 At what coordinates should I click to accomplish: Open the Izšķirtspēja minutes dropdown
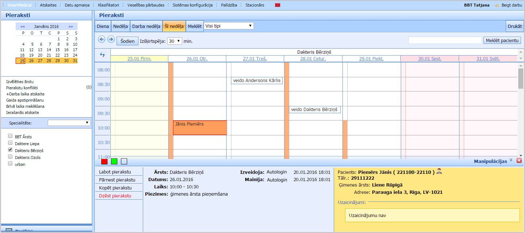tap(174, 41)
